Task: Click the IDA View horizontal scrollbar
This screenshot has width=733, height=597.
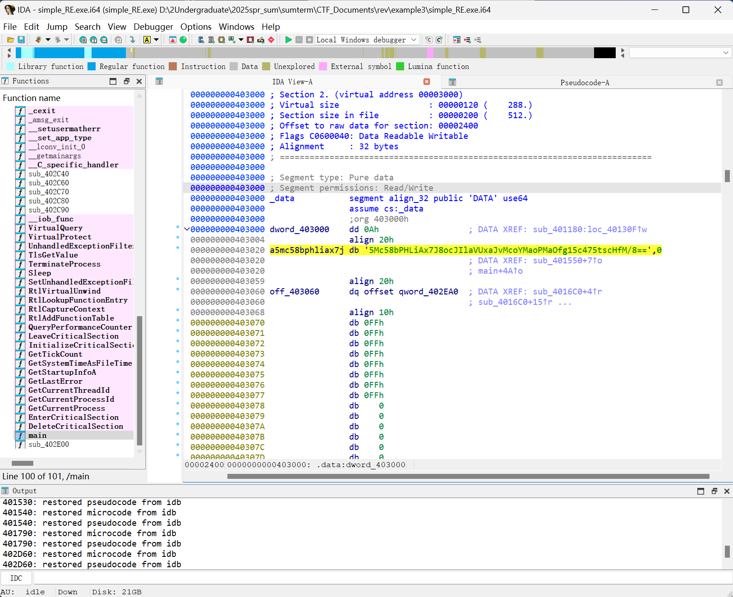Action: (468, 476)
